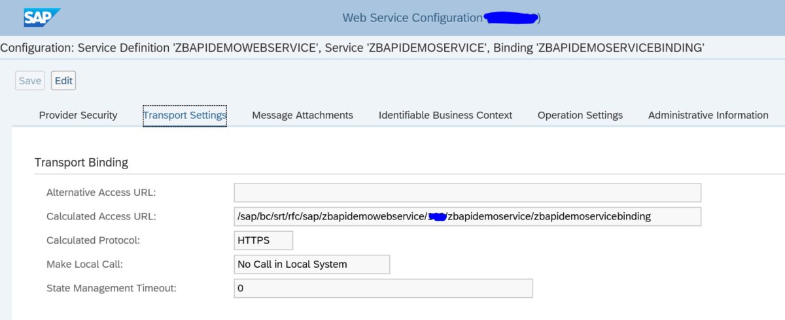
Task: Open the Make Local Call dropdown
Action: coord(311,264)
